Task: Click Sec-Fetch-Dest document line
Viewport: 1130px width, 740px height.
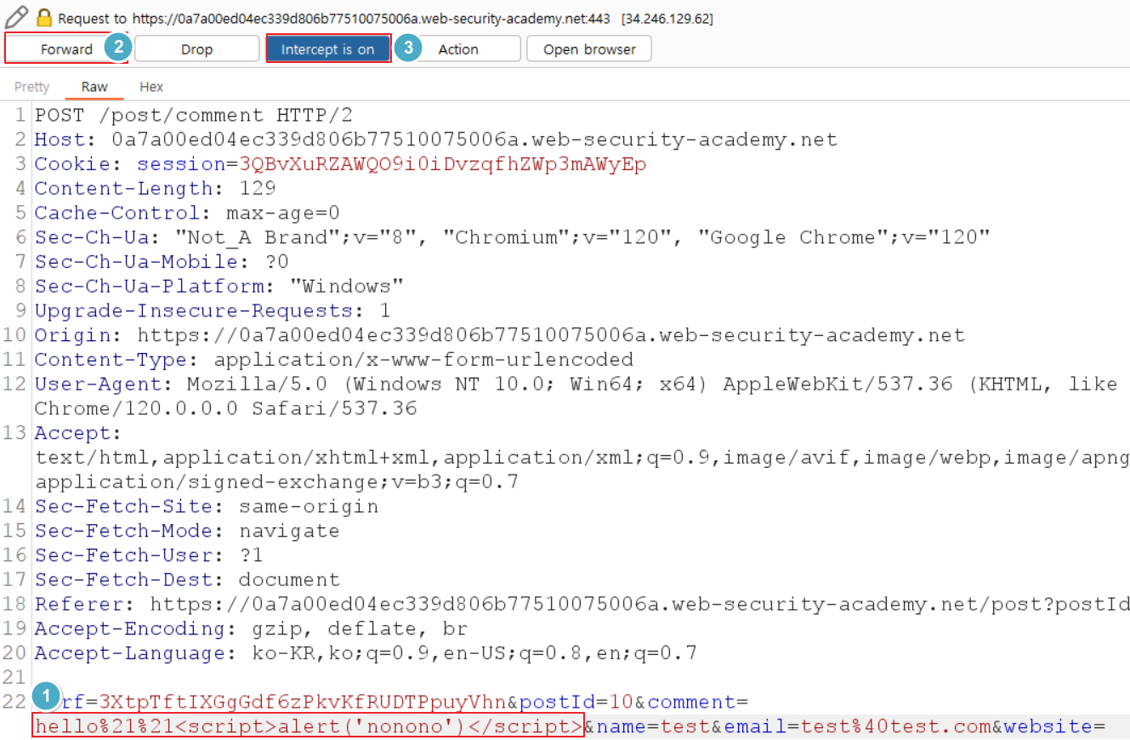Action: (187, 580)
